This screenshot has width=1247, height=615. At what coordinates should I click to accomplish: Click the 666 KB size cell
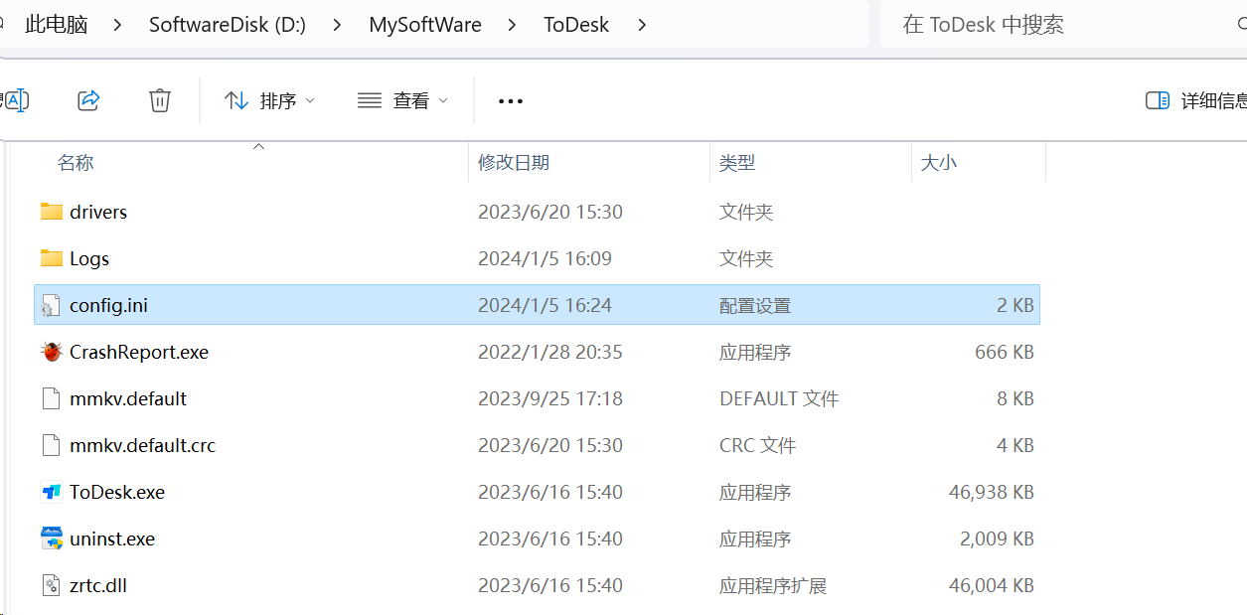tap(1005, 352)
